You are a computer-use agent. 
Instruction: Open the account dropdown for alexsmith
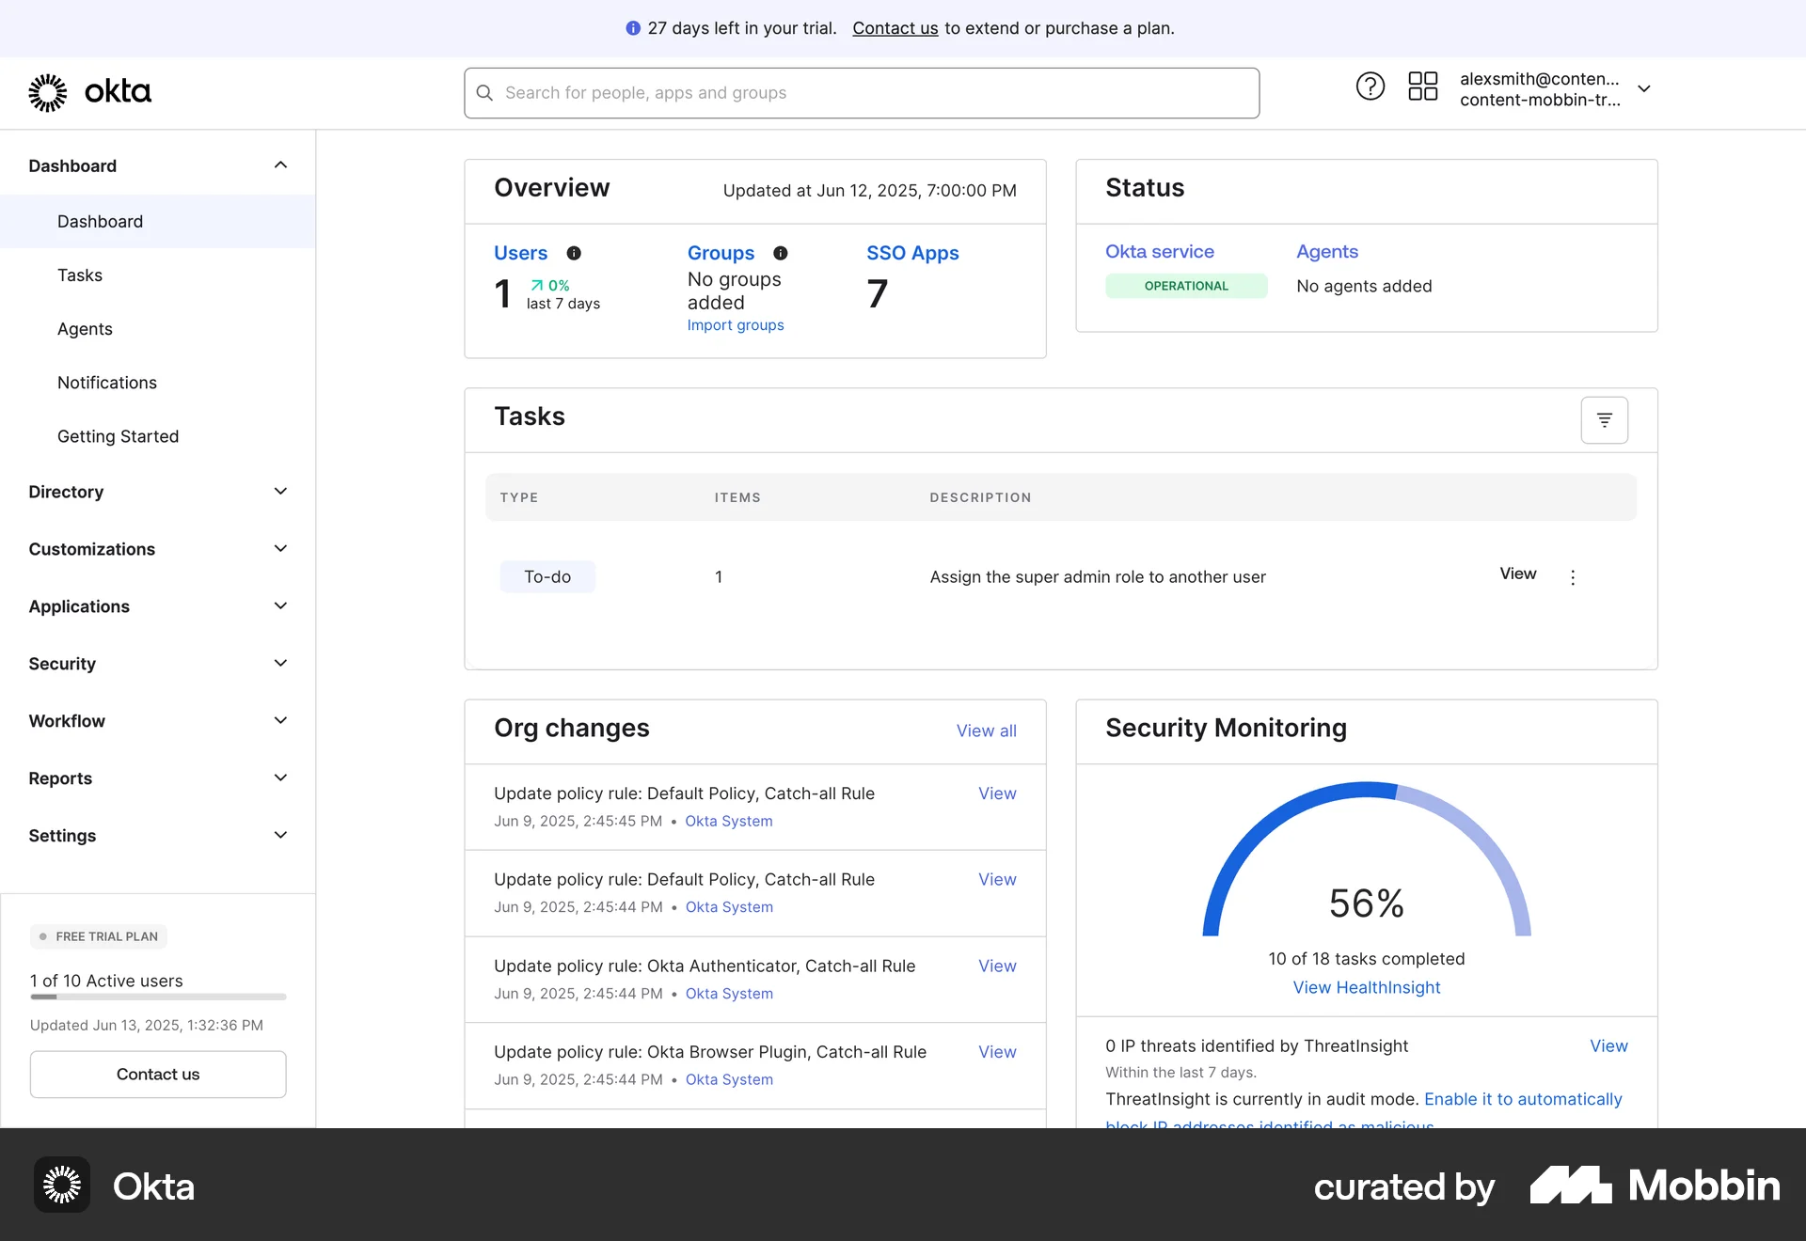tap(1645, 88)
